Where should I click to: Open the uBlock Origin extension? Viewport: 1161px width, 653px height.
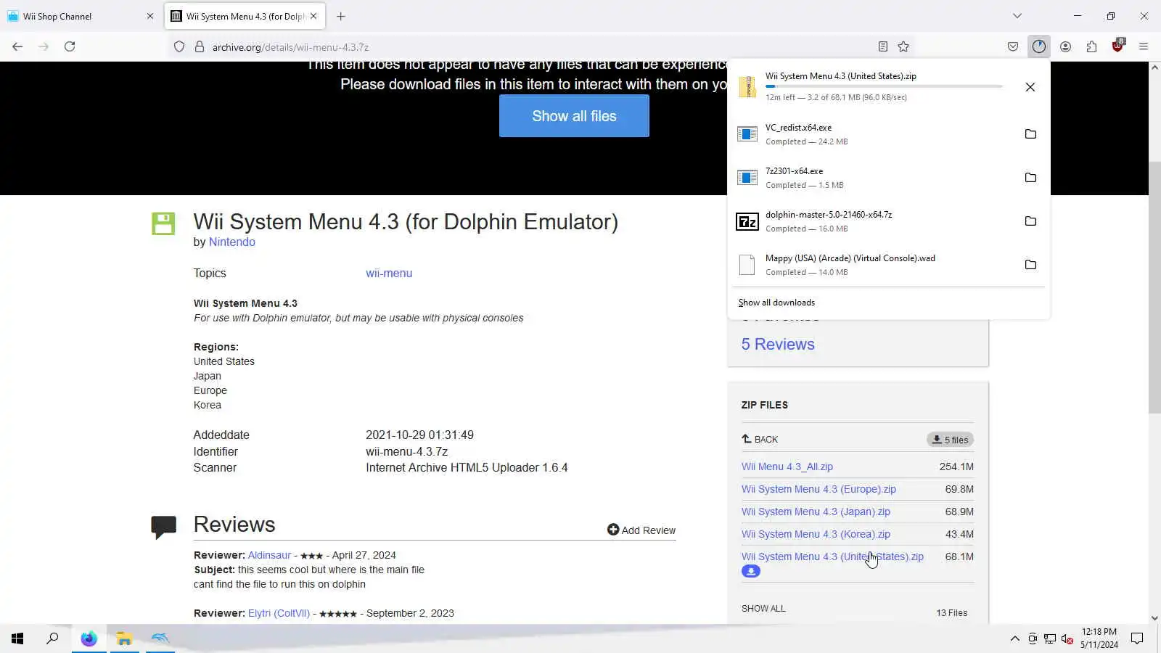(1117, 46)
